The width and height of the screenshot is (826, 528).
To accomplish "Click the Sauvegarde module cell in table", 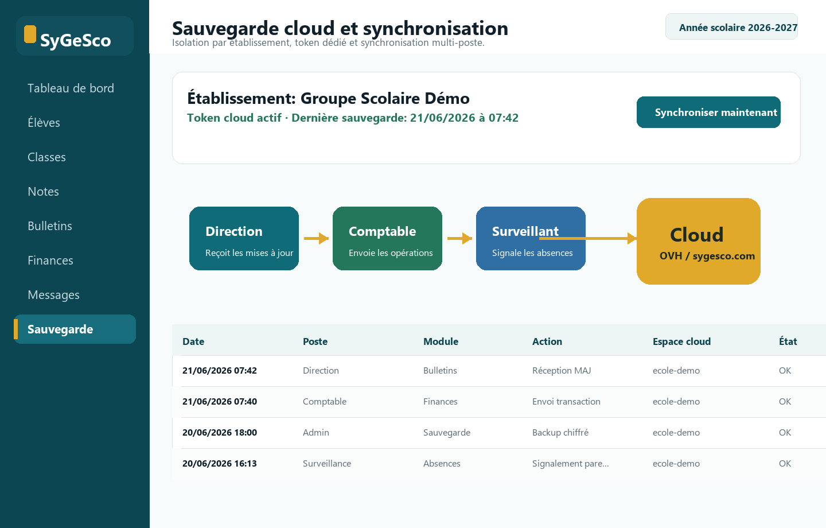I will pyautogui.click(x=447, y=433).
